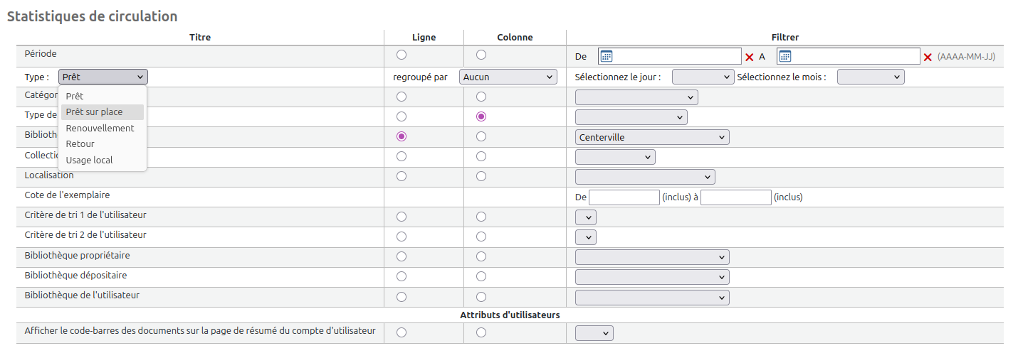Open the regroupé par Aucun dropdown

coord(508,77)
